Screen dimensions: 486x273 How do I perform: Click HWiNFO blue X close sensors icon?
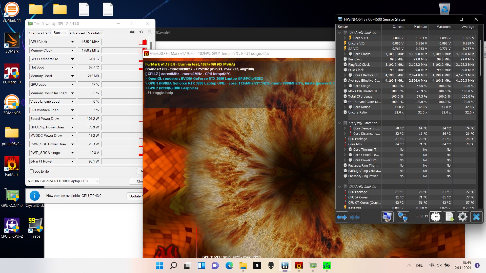(476, 217)
